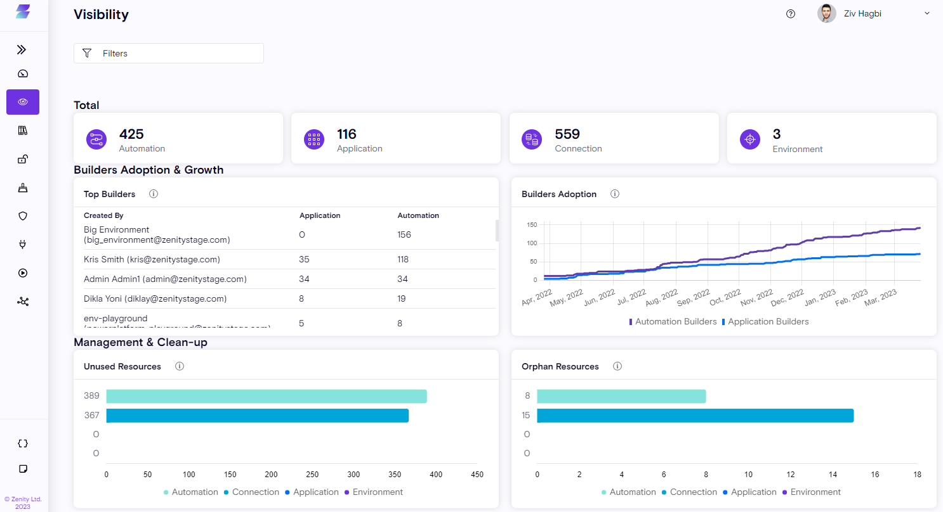Select the network graph icon in sidebar
This screenshot has width=943, height=512.
click(x=23, y=302)
